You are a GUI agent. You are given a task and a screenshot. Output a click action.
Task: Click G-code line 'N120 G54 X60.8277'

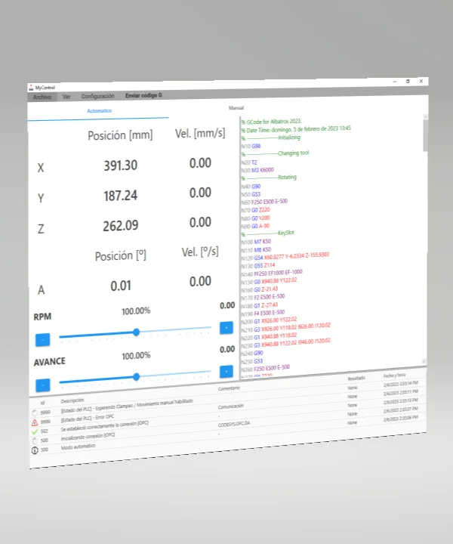point(285,256)
